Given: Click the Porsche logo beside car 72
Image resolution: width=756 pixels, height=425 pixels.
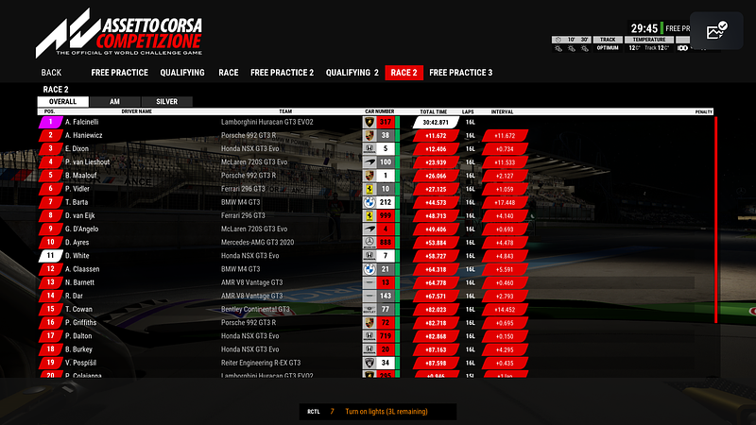Looking at the screenshot, I should (369, 322).
